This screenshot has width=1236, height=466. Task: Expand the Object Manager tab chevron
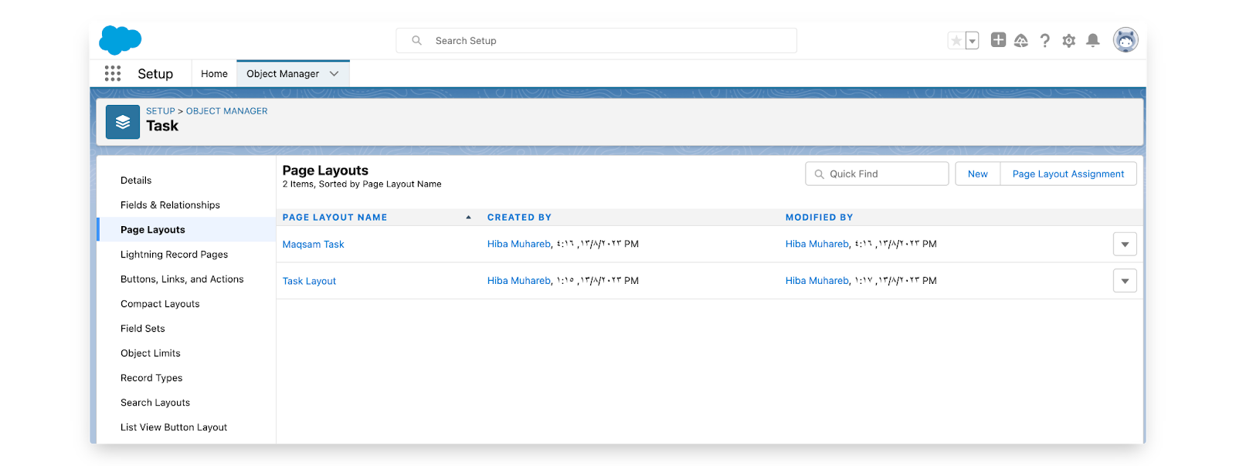(334, 74)
